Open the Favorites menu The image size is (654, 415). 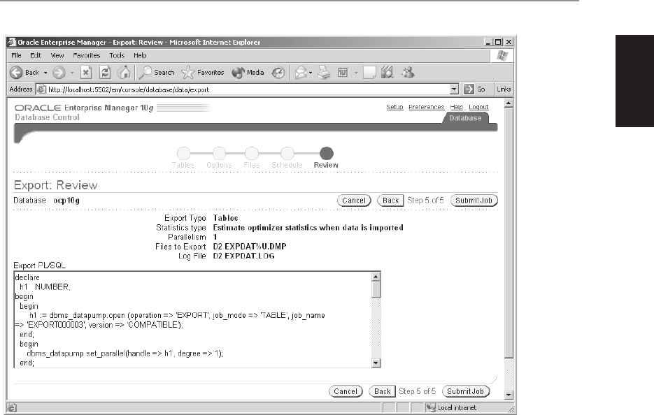coord(86,55)
